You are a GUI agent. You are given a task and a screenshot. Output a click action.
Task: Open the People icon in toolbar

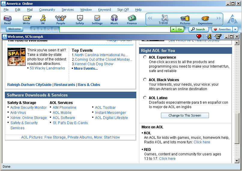click(x=61, y=18)
